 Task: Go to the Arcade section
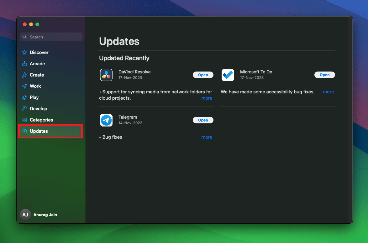tap(50, 64)
